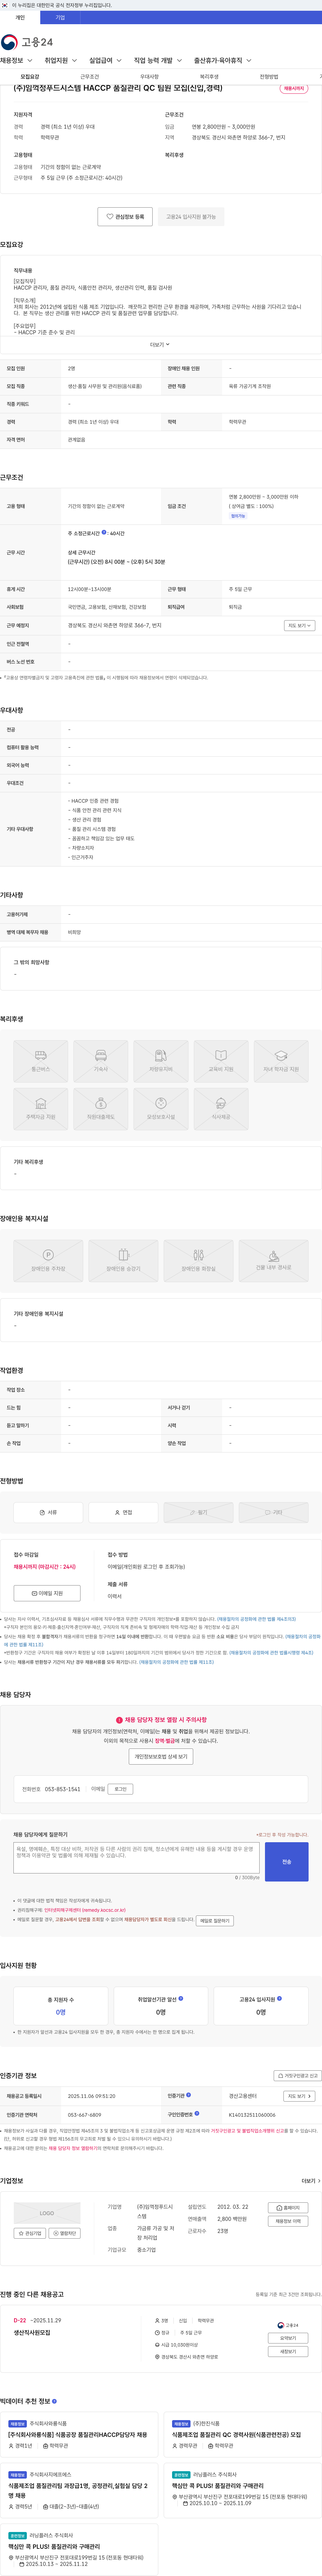
Task: Open the 고용24 home logo
Action: coord(27,42)
